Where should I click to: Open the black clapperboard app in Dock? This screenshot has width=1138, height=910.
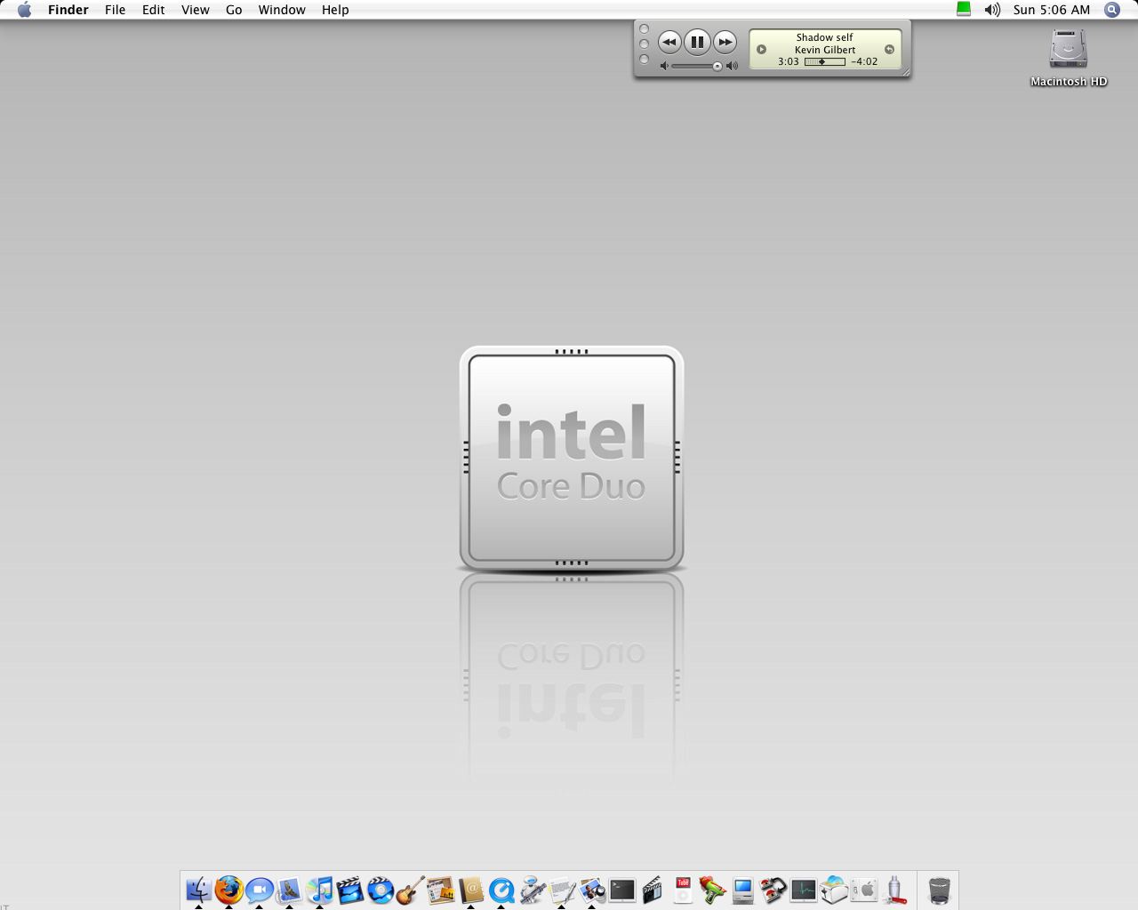(x=652, y=889)
